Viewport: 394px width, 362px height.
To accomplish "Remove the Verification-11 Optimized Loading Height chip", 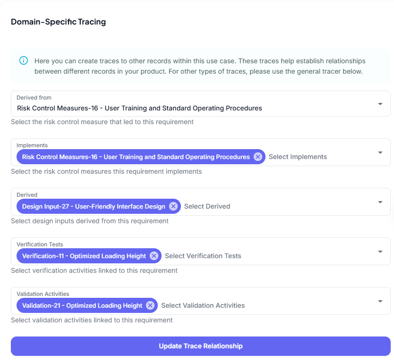I will (x=154, y=256).
